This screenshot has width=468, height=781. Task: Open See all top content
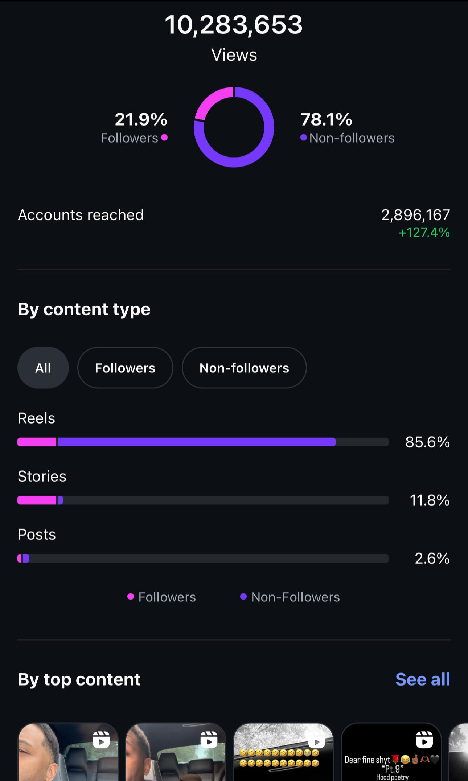pyautogui.click(x=422, y=679)
